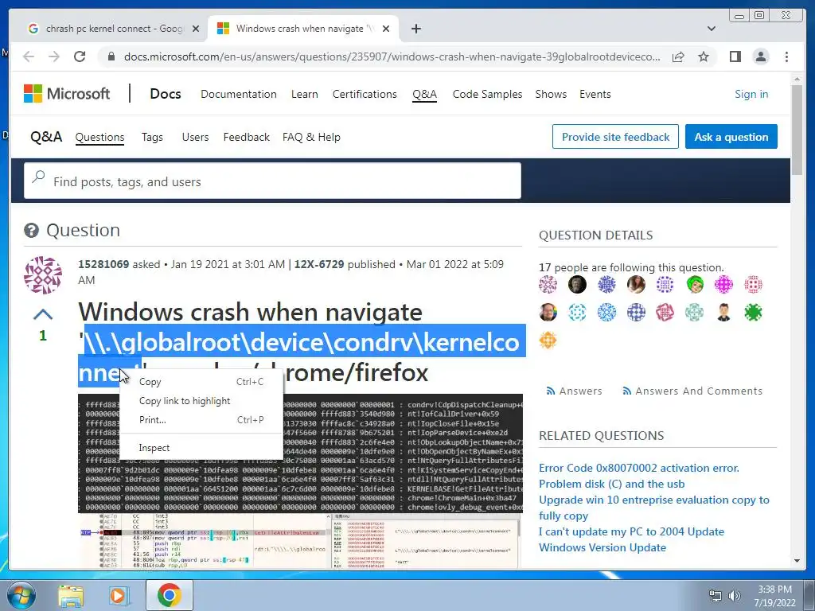Open Upgrade win 10 entreprise evaluation question
The height and width of the screenshot is (611, 815).
[654, 508]
